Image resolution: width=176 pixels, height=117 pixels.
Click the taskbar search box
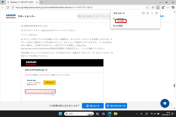[79, 114]
